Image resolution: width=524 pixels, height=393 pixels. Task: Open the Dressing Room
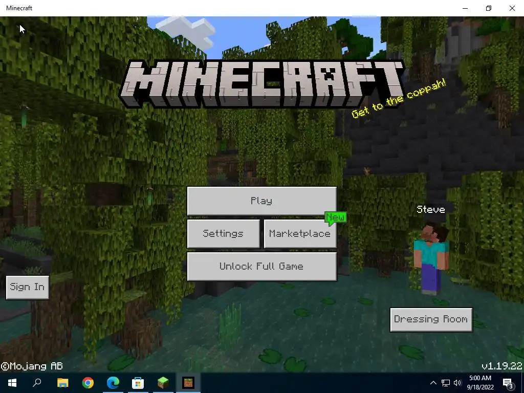[431, 319]
